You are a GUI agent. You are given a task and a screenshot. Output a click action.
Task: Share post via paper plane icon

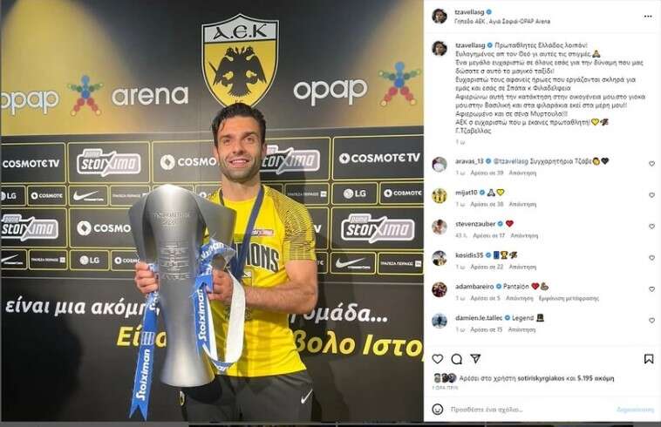[475, 359]
